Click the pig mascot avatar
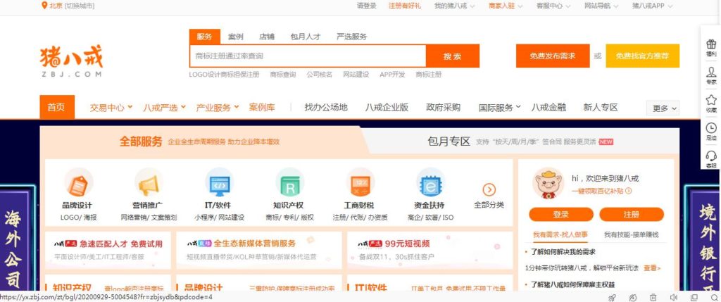This screenshot has width=721, height=302. (x=548, y=183)
